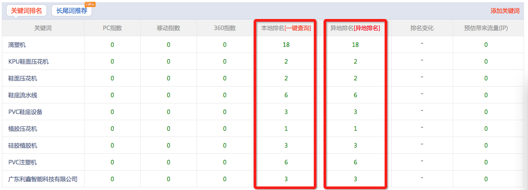Click the 一键查询 link in header
The width and height of the screenshot is (528, 190).
[297, 28]
